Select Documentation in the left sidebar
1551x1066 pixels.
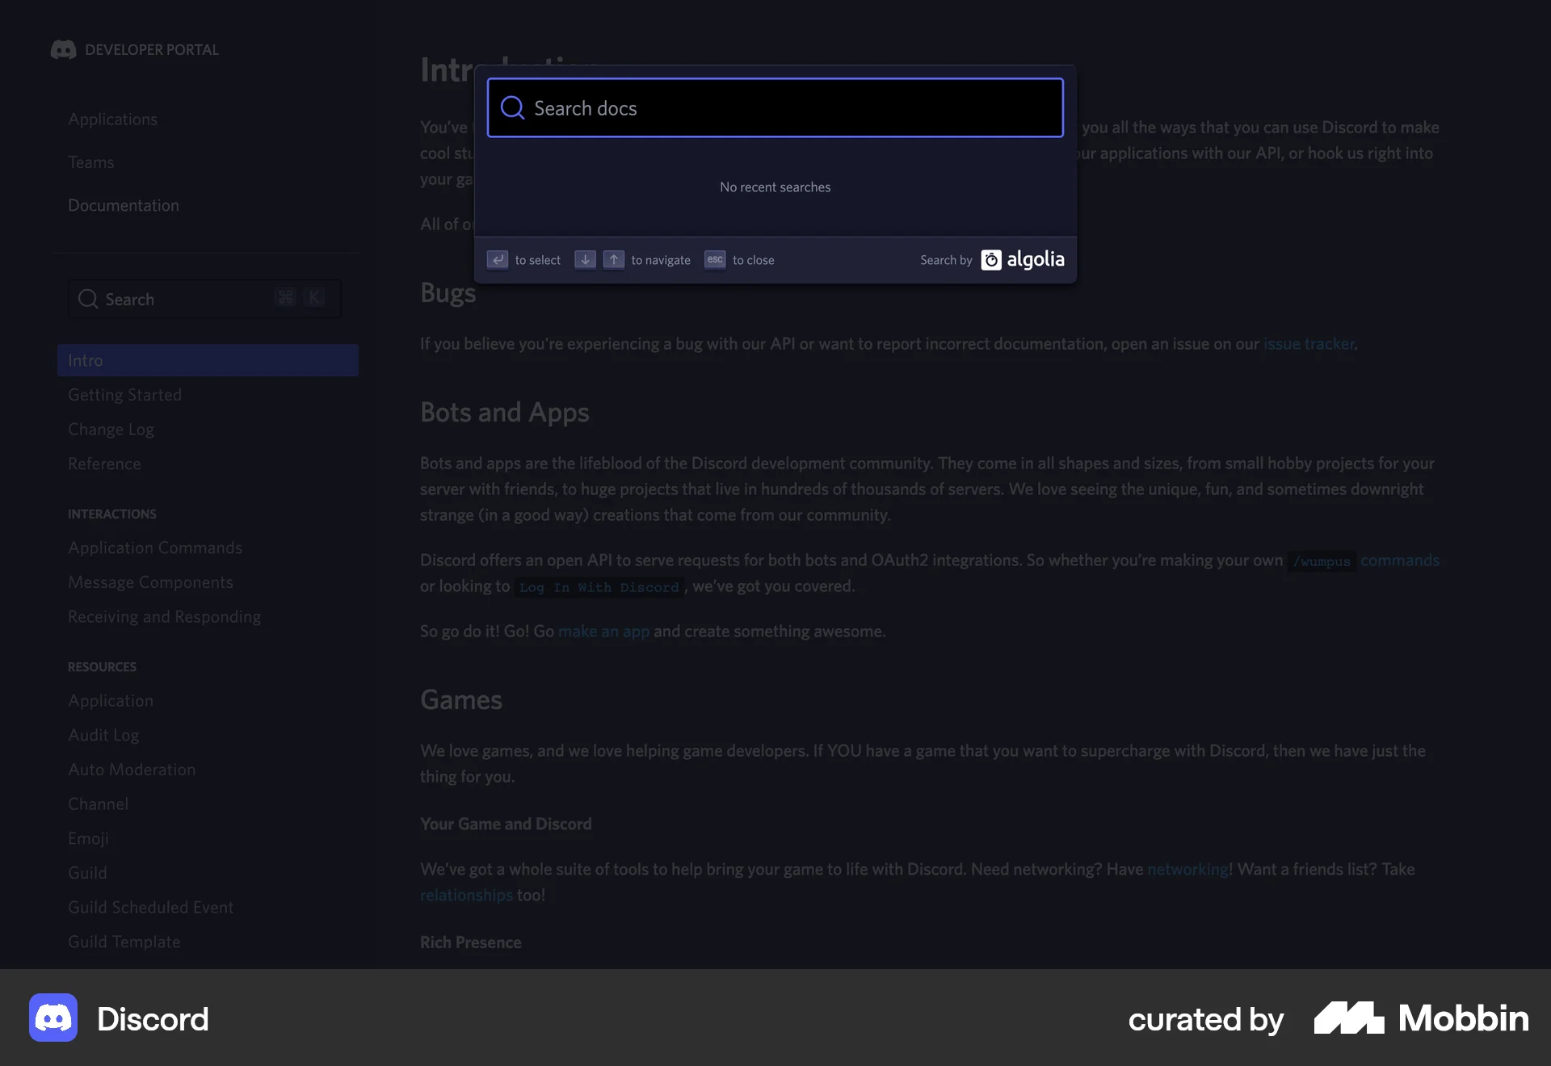click(x=123, y=205)
